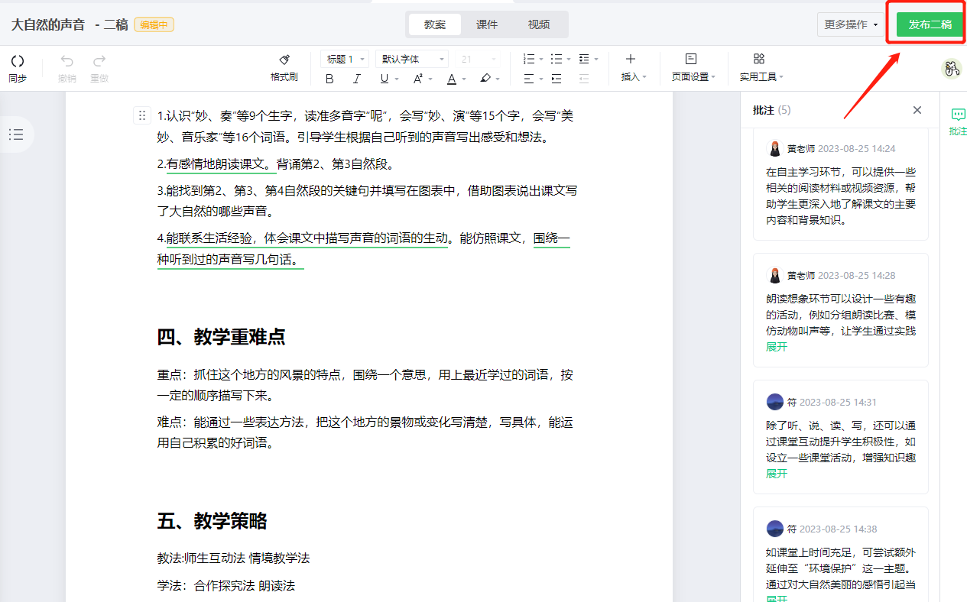The width and height of the screenshot is (967, 602).
Task: Expand 符's 14:31 comment with 展开
Action: (x=777, y=474)
